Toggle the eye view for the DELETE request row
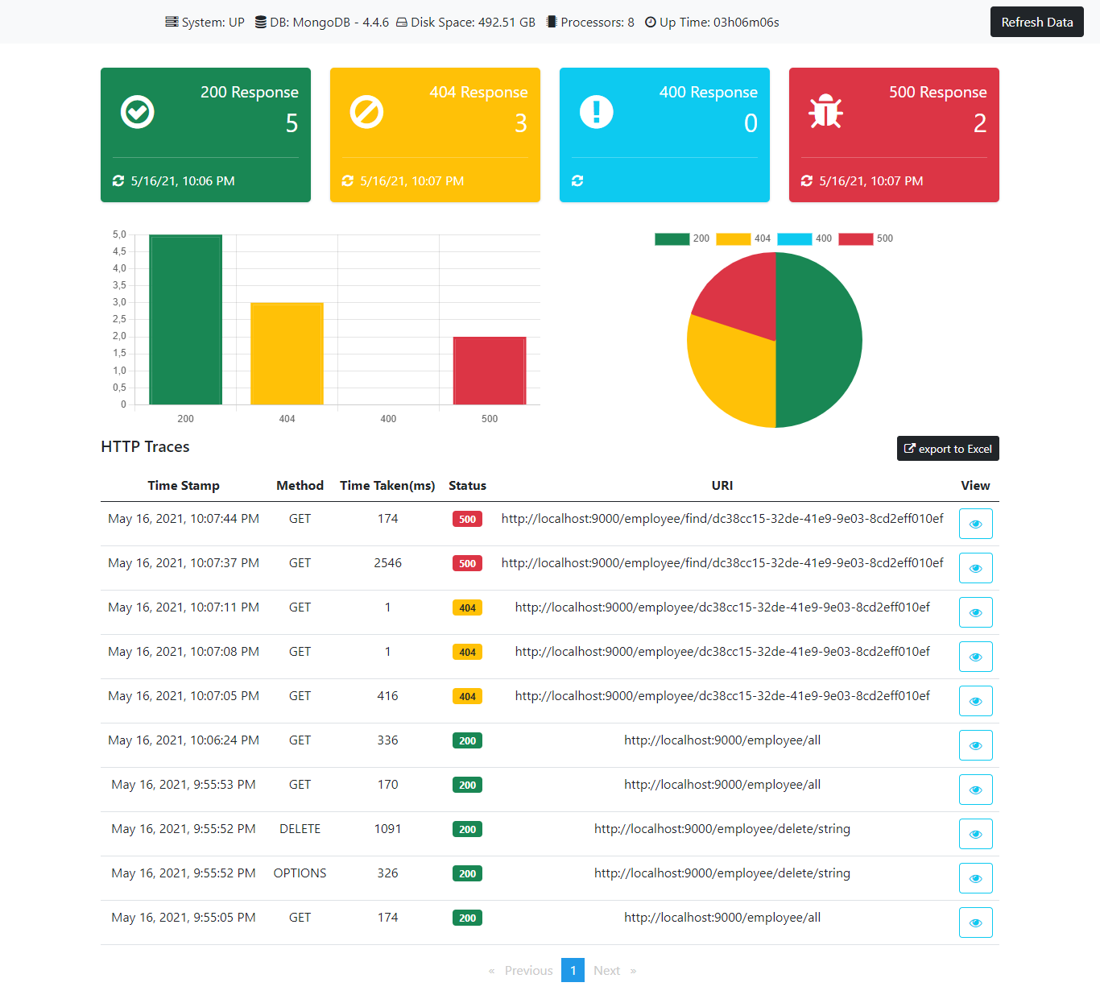 [x=975, y=833]
